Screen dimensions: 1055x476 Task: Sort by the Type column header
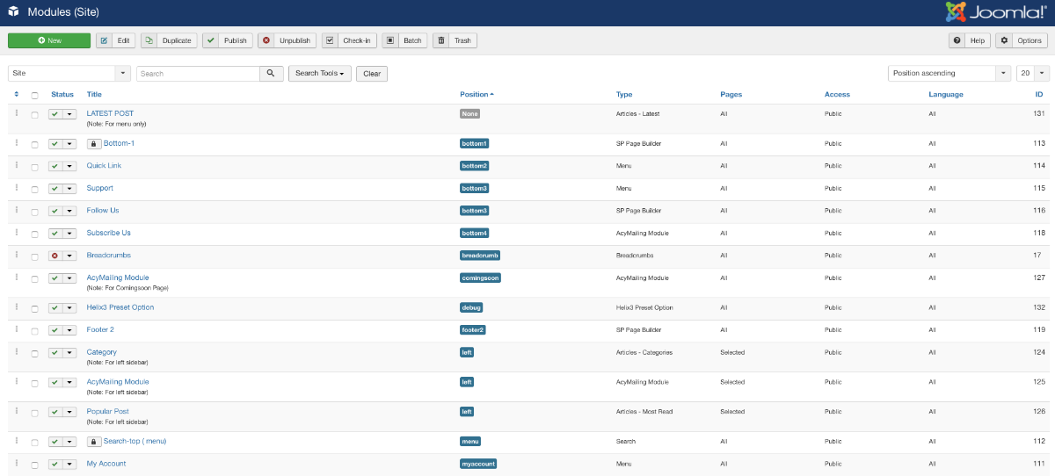pyautogui.click(x=624, y=95)
